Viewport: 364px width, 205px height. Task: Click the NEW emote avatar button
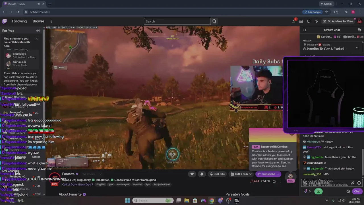[290, 177]
